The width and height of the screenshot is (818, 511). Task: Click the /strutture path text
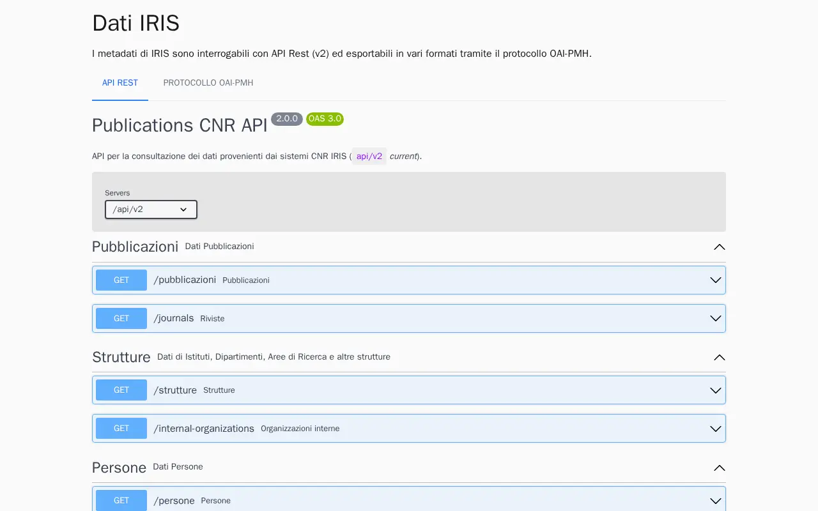pyautogui.click(x=175, y=390)
